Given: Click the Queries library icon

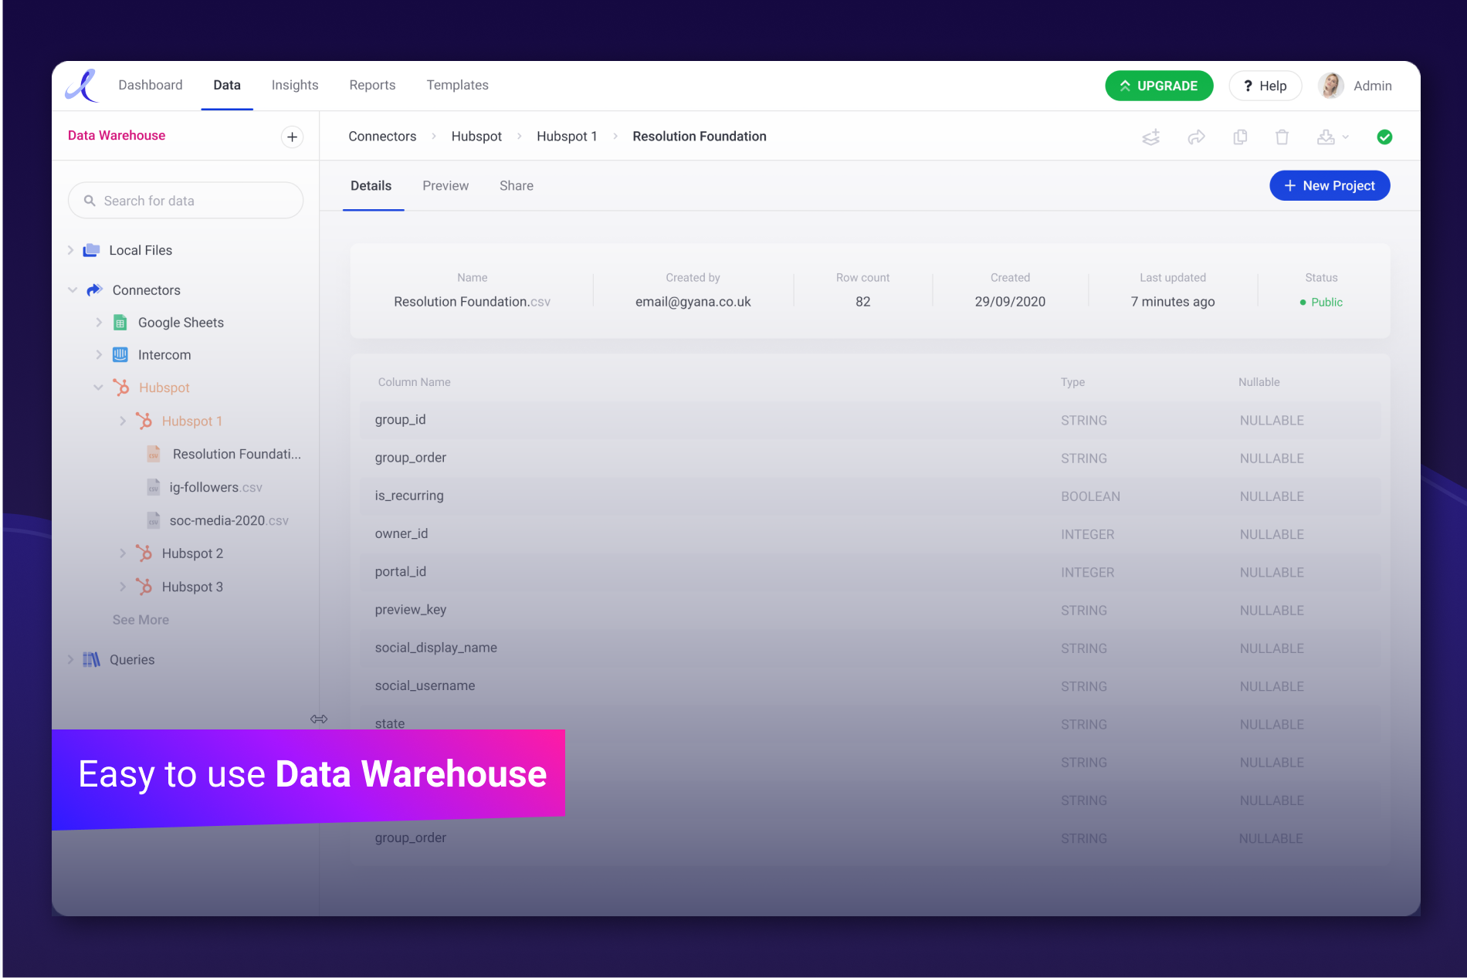Looking at the screenshot, I should tap(91, 659).
